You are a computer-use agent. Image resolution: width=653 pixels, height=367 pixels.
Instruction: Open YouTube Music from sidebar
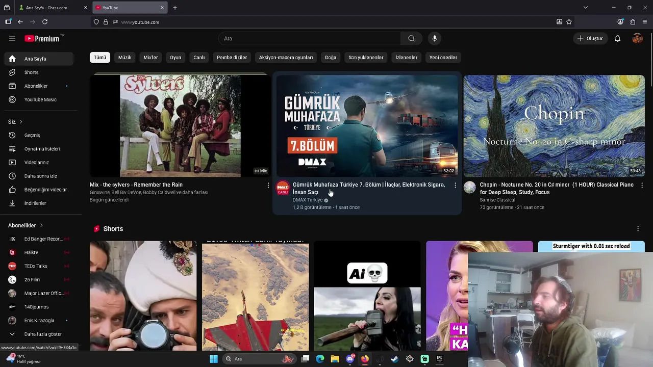pyautogui.click(x=41, y=99)
